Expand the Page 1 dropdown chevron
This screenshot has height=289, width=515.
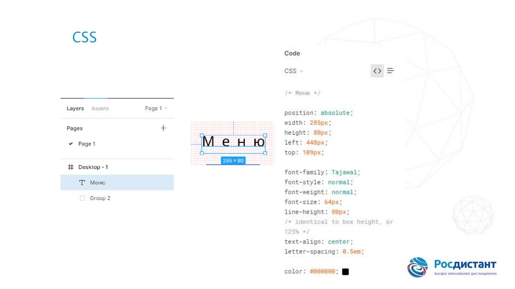(x=165, y=109)
